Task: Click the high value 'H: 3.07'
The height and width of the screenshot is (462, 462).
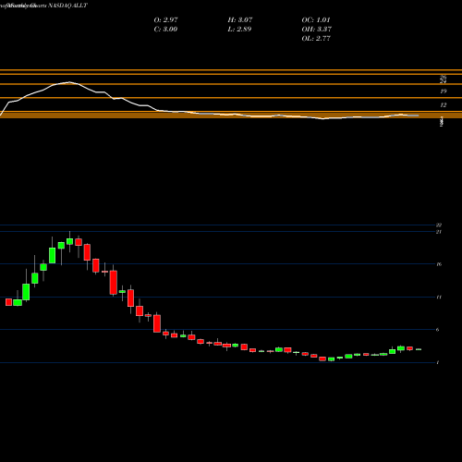Action: [x=240, y=20]
